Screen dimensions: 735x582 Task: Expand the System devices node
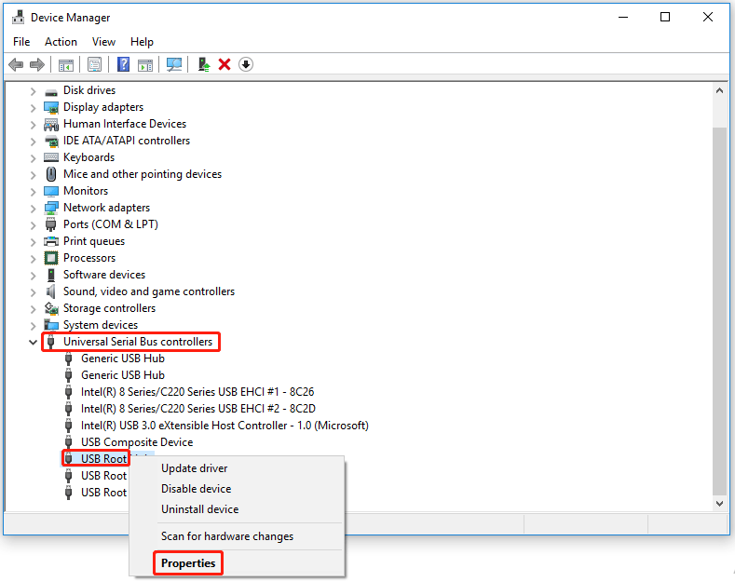[x=33, y=326]
